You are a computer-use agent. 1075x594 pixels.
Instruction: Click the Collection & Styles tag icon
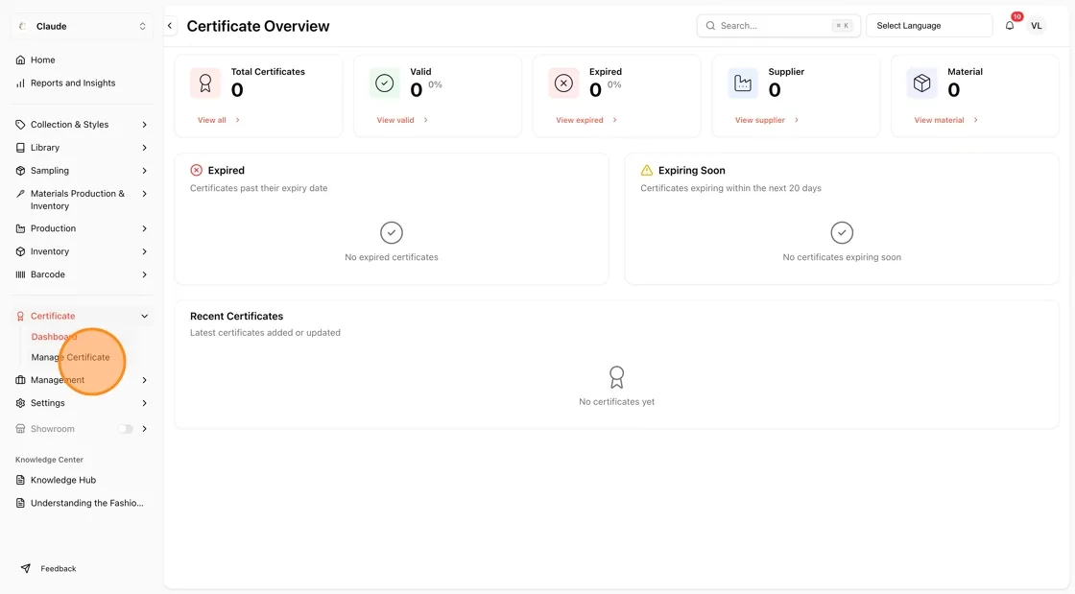[20, 125]
